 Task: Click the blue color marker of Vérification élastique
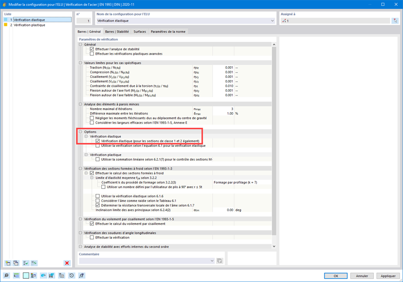(6, 20)
